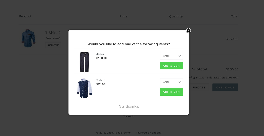Click the chevron arrow in T shirt size selector
264x136 pixels.
180,82
